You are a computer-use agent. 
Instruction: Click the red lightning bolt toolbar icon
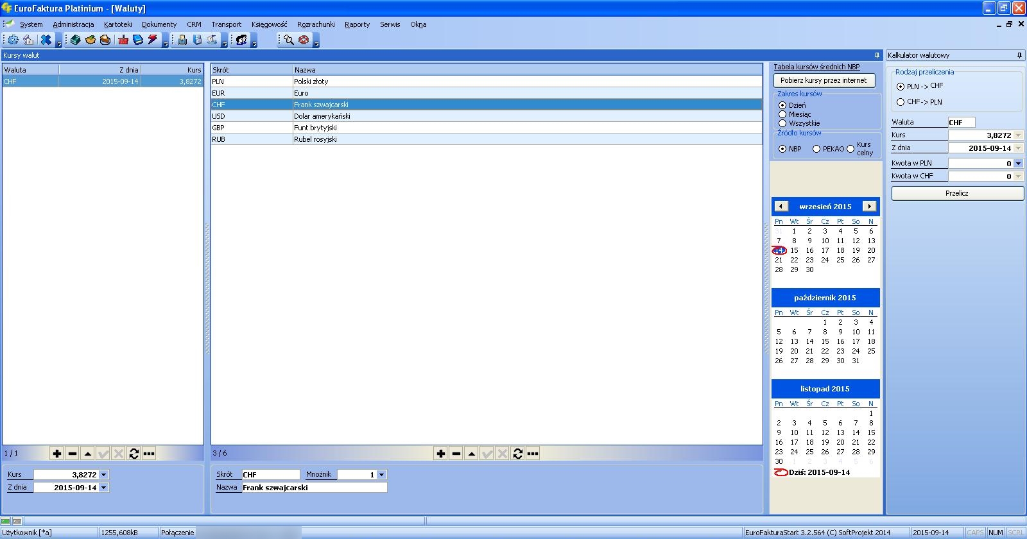pos(153,40)
